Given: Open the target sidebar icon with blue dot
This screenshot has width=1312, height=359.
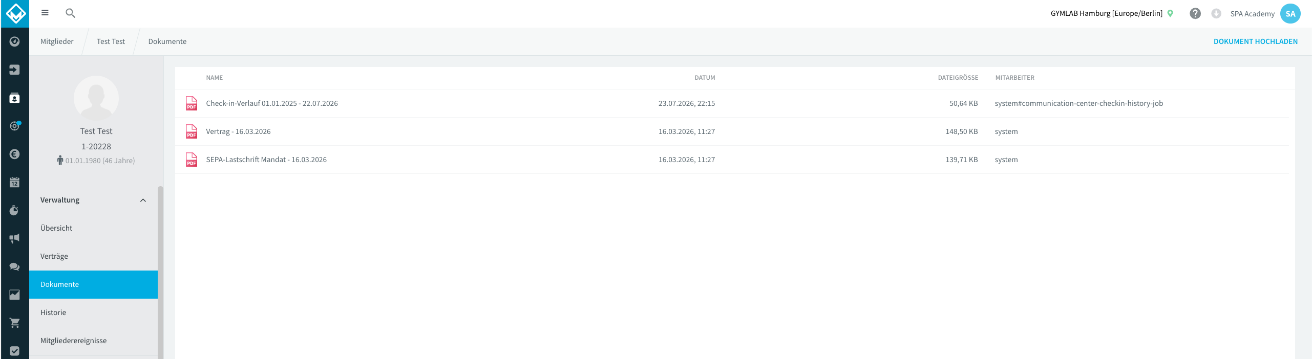Looking at the screenshot, I should pyautogui.click(x=15, y=125).
